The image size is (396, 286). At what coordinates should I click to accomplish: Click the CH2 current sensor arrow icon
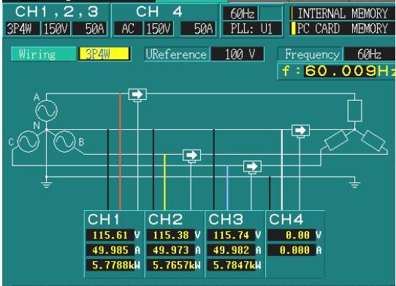click(x=191, y=155)
